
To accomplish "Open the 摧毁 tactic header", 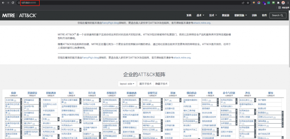I will click(271, 93).
